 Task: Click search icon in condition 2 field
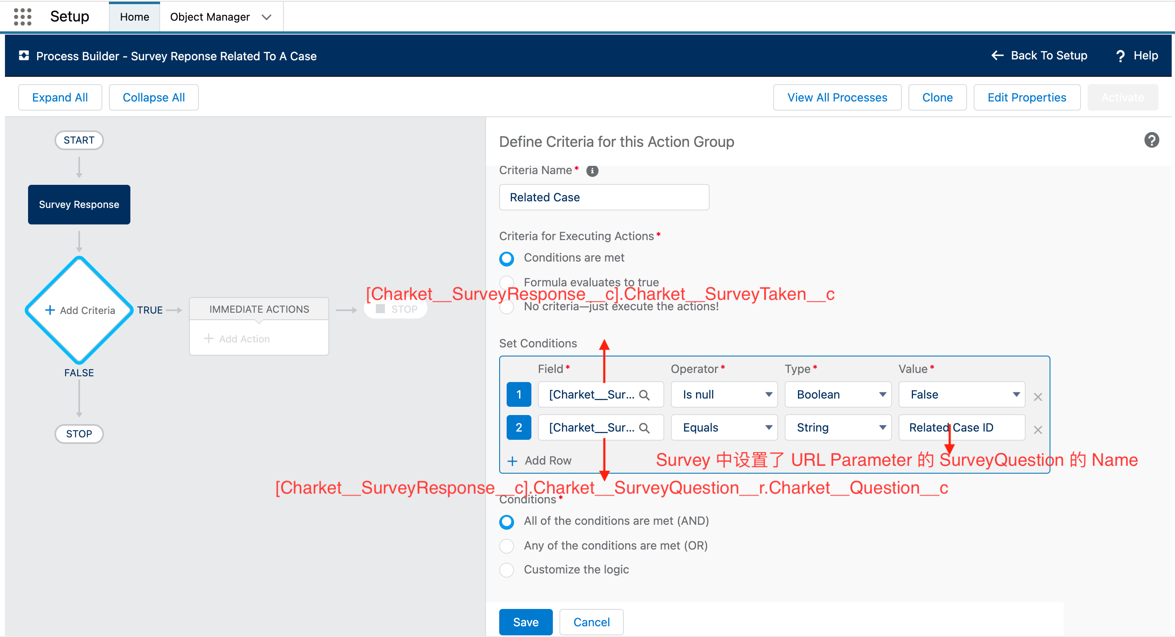644,428
